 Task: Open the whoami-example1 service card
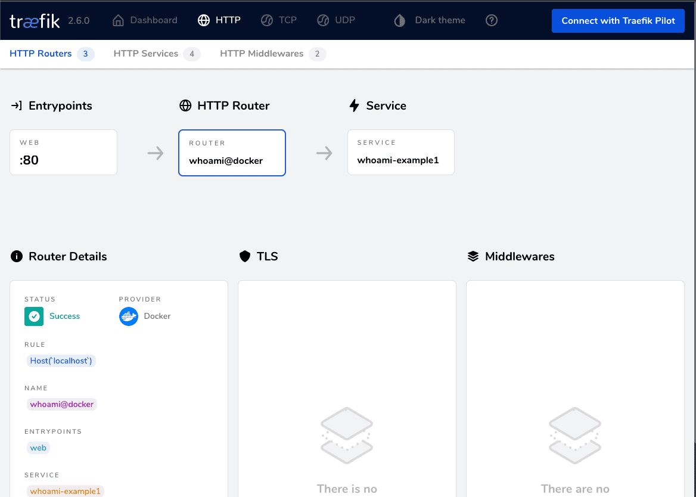coord(400,152)
